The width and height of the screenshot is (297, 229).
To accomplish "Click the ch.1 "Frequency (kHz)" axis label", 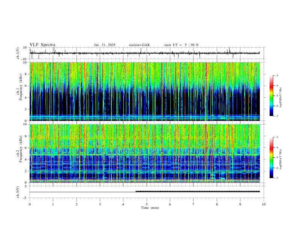I will click(x=21, y=87).
